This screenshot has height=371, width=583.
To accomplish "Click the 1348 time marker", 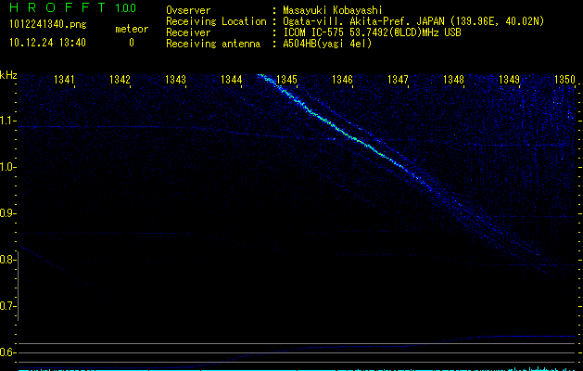I will tap(453, 80).
